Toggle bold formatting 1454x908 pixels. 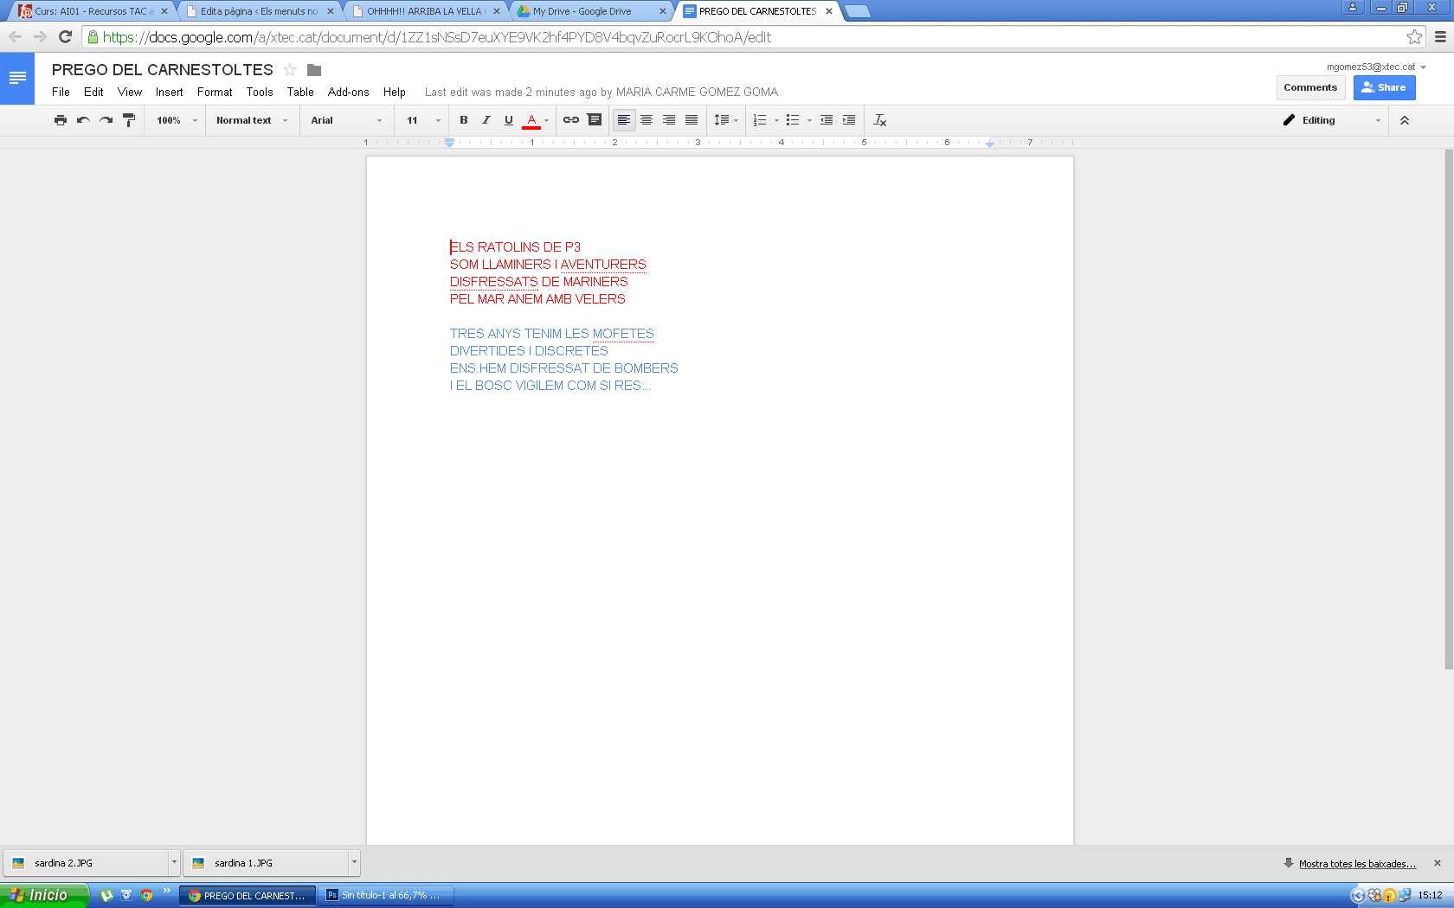point(464,120)
